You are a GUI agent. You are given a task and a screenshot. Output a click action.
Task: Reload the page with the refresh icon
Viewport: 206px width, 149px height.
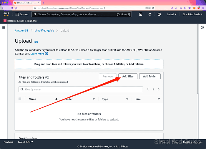click(12, 8)
